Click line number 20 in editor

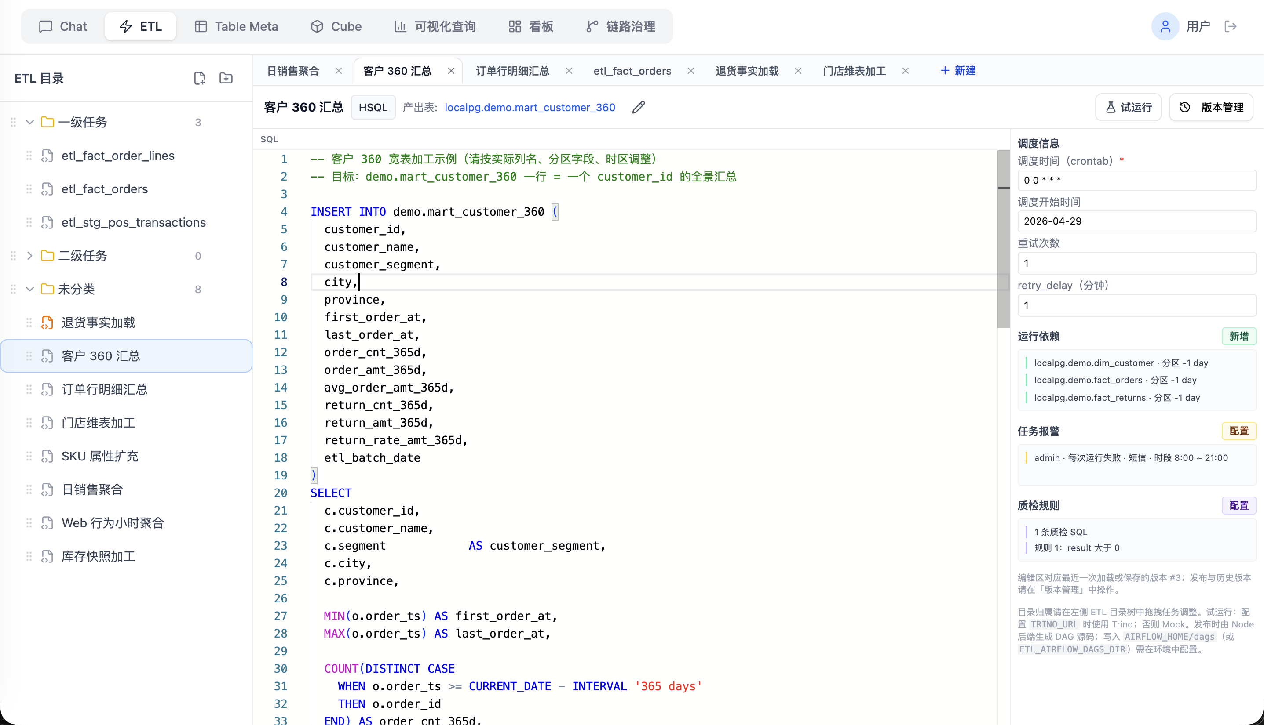tap(281, 493)
